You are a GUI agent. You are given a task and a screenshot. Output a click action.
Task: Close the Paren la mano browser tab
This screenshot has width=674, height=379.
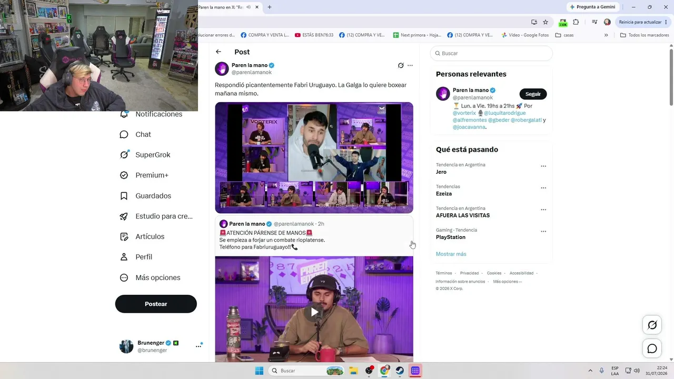click(x=257, y=7)
